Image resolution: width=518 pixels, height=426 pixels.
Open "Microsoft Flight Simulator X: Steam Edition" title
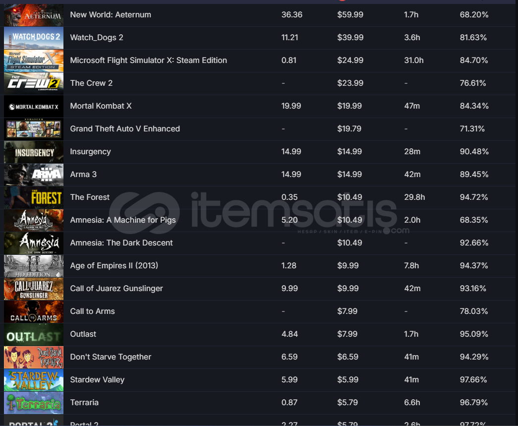click(x=149, y=60)
